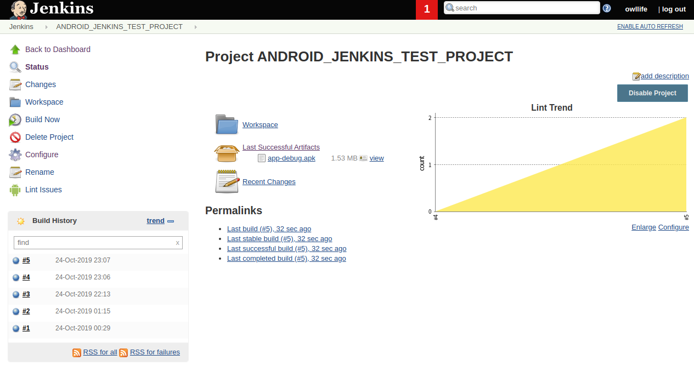Click the RSS for failures text link

tap(155, 352)
